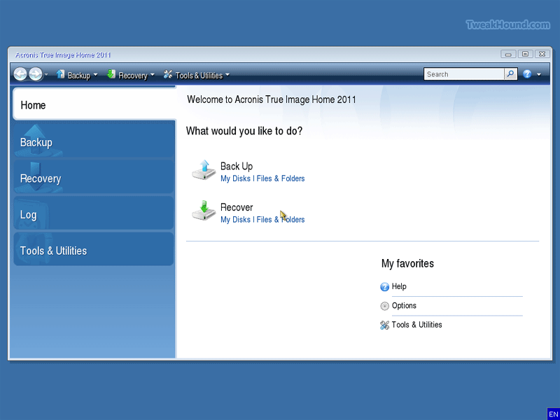Click My Disks link under Back Up
Screen dimensions: 560x420
click(x=235, y=178)
